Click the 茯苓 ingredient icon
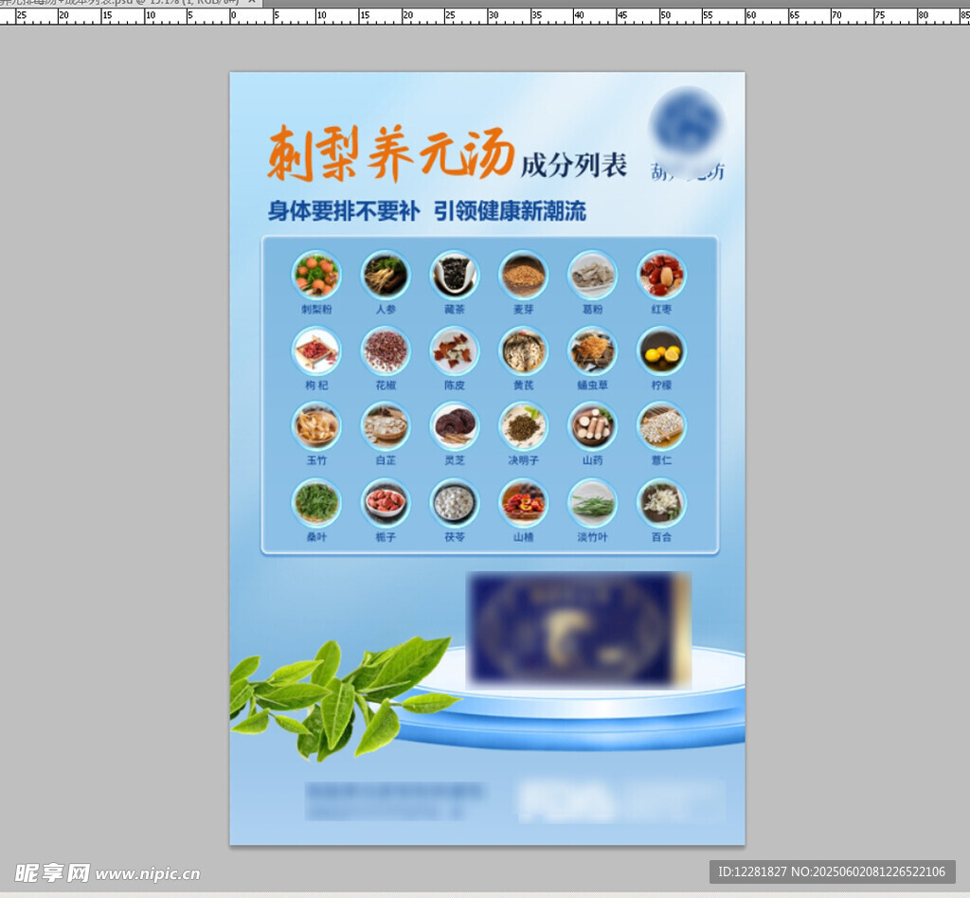 click(455, 503)
